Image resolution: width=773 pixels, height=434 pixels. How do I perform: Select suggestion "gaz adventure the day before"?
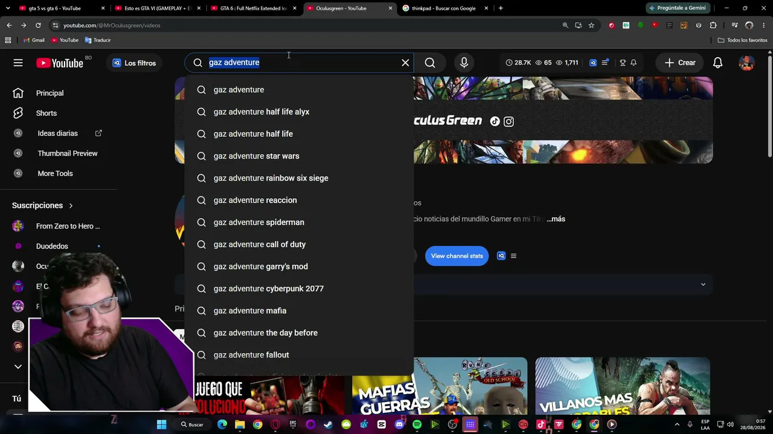(300, 333)
